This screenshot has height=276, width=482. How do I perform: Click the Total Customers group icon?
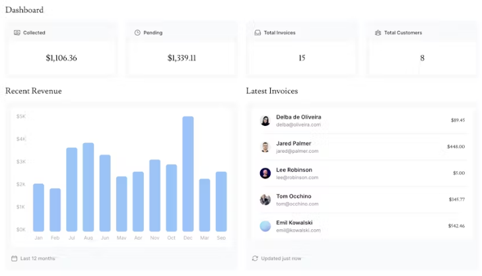tap(378, 32)
